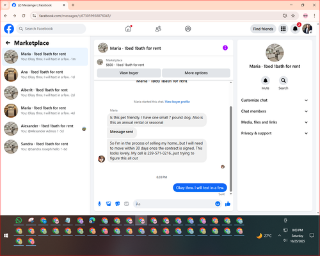
Task: Open the View buyer profile link
Action: pos(177,102)
